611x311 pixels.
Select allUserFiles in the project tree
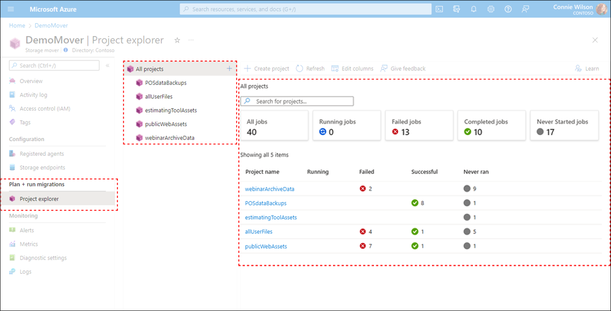(158, 97)
